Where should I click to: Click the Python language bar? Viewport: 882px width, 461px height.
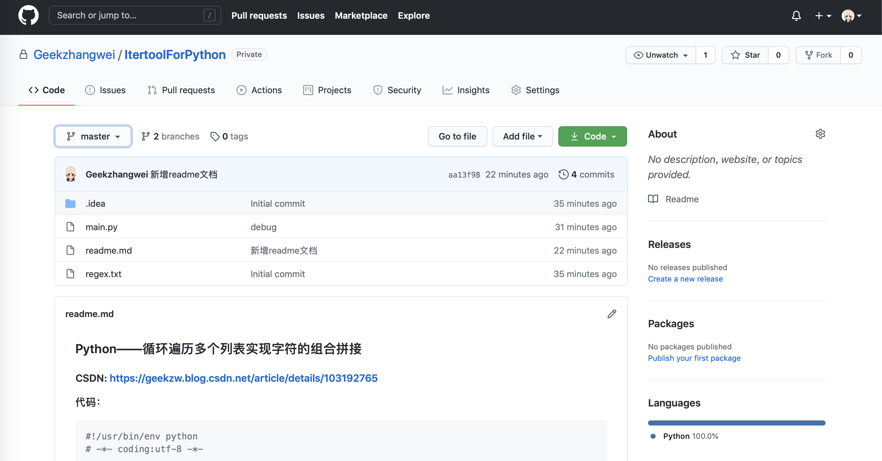[736, 423]
